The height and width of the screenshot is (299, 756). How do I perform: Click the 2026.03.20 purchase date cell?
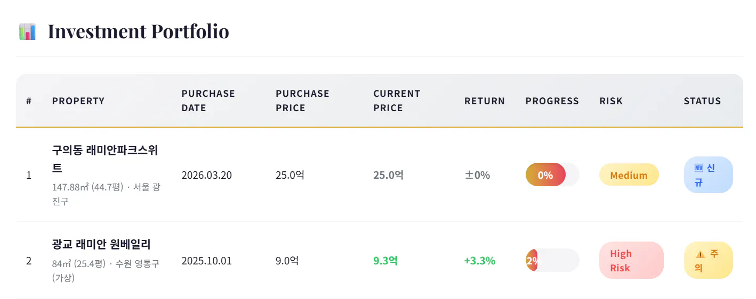click(x=206, y=175)
